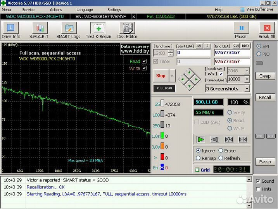Click the Recall button

(265, 97)
